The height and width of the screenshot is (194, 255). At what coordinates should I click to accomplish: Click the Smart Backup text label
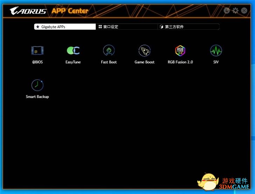tap(37, 97)
